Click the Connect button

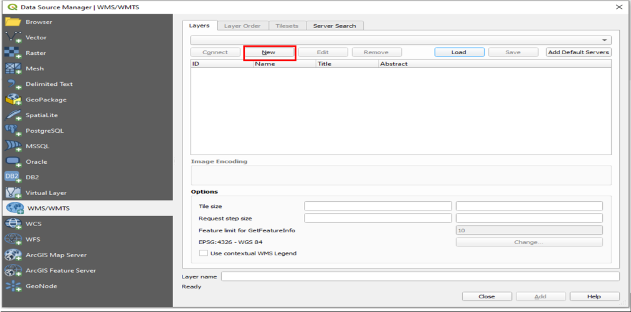(x=216, y=52)
